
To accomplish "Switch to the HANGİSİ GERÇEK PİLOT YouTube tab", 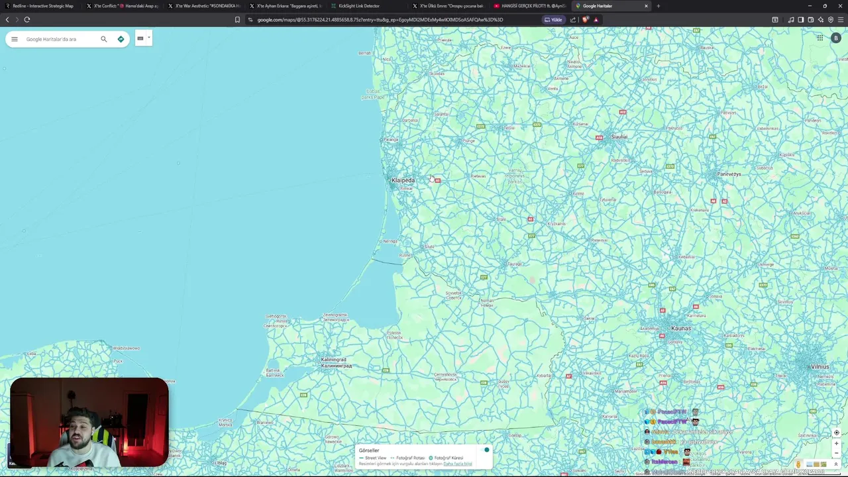I will point(530,6).
